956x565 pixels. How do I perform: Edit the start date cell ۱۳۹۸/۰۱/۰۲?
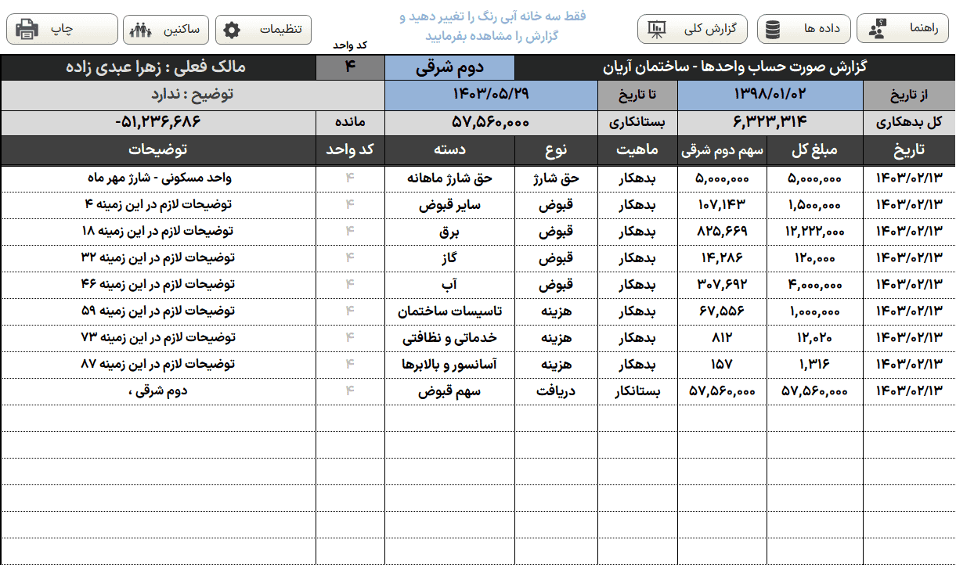770,95
